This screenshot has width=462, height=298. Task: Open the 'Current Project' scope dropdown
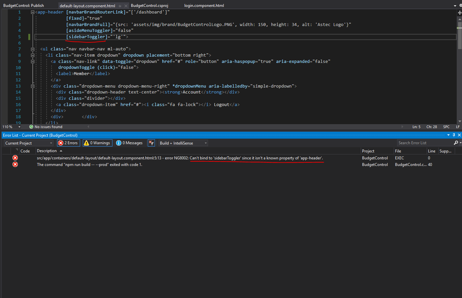(x=28, y=143)
